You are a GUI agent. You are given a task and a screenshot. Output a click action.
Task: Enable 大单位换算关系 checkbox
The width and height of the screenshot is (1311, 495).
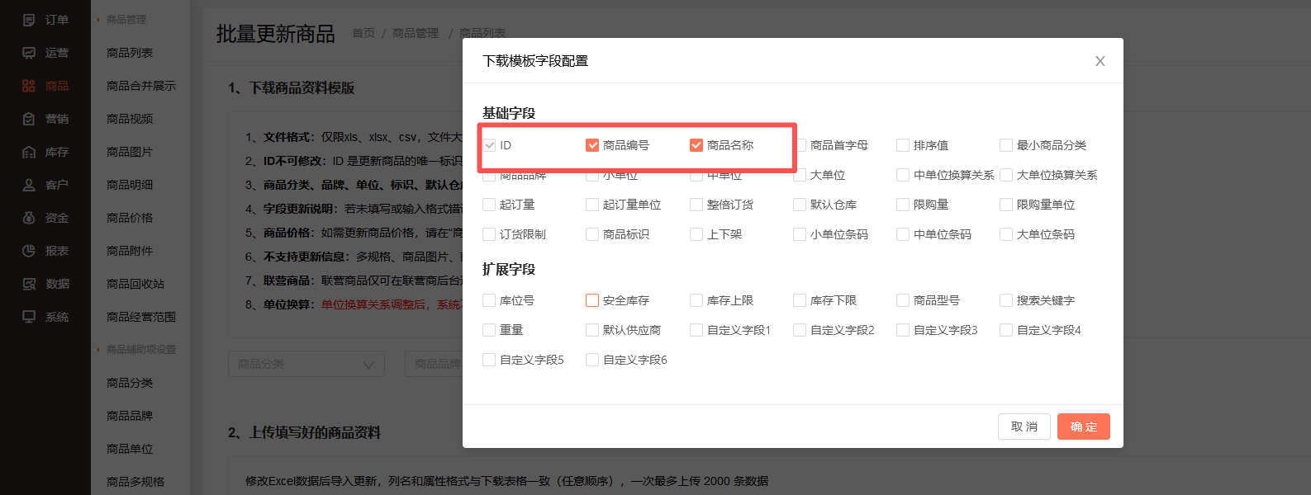[x=1006, y=175]
